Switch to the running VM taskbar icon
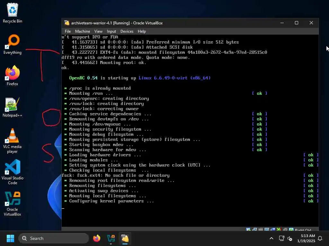The image size is (329, 246). 125,238
